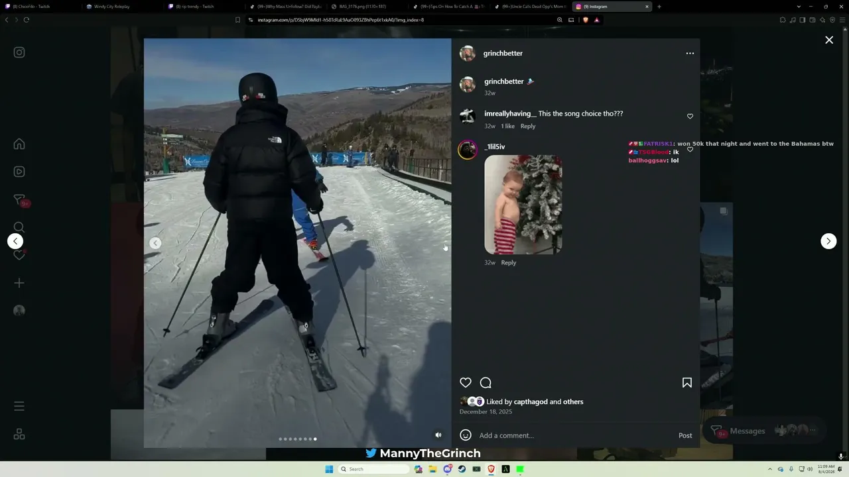The height and width of the screenshot is (477, 849).
Task: Open capthagod's profile from likes
Action: 531,402
